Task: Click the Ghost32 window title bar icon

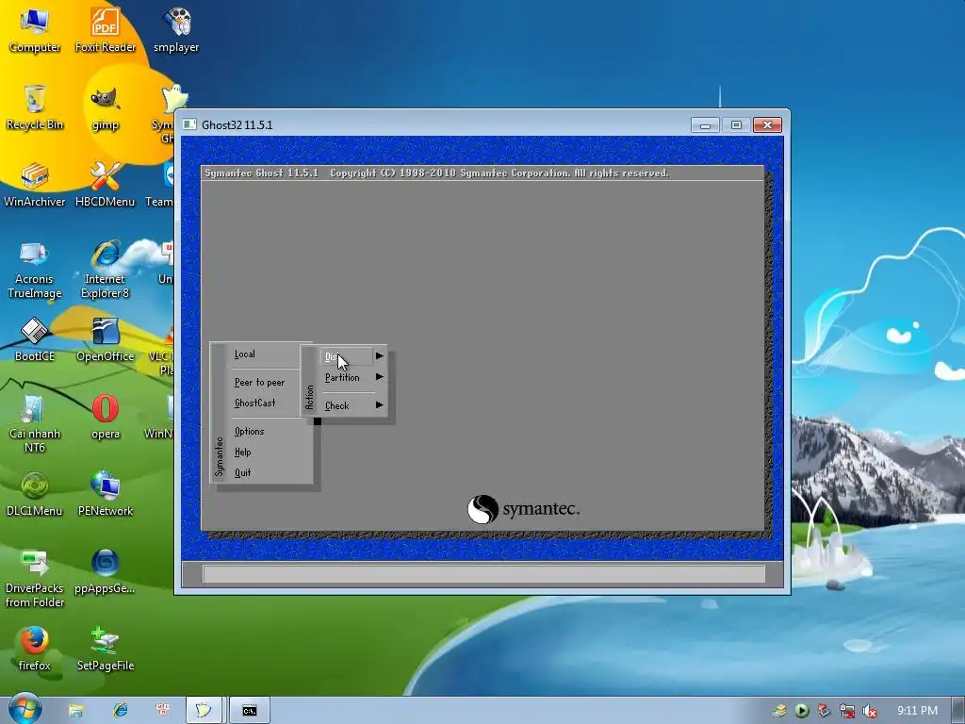Action: click(189, 124)
